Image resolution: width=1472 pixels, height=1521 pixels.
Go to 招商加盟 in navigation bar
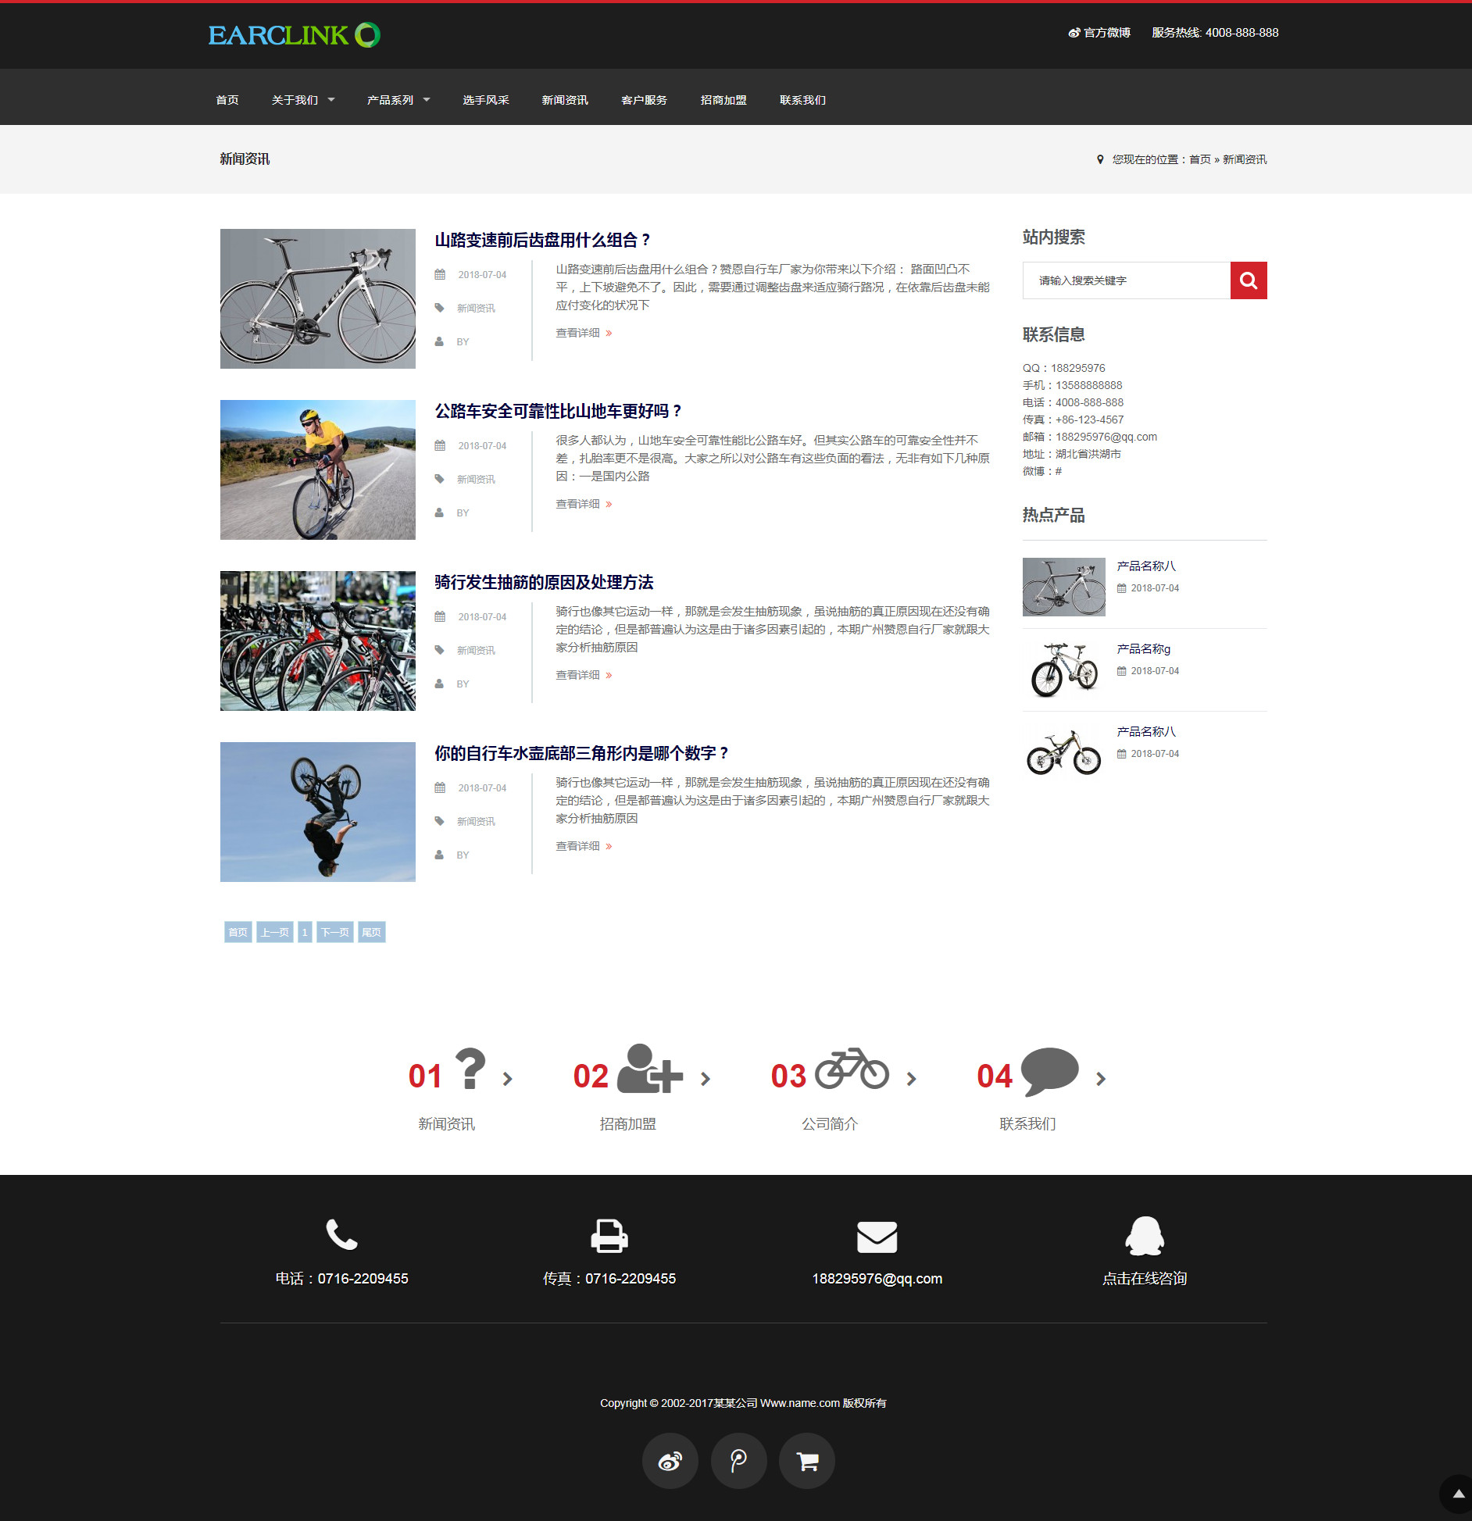(723, 100)
